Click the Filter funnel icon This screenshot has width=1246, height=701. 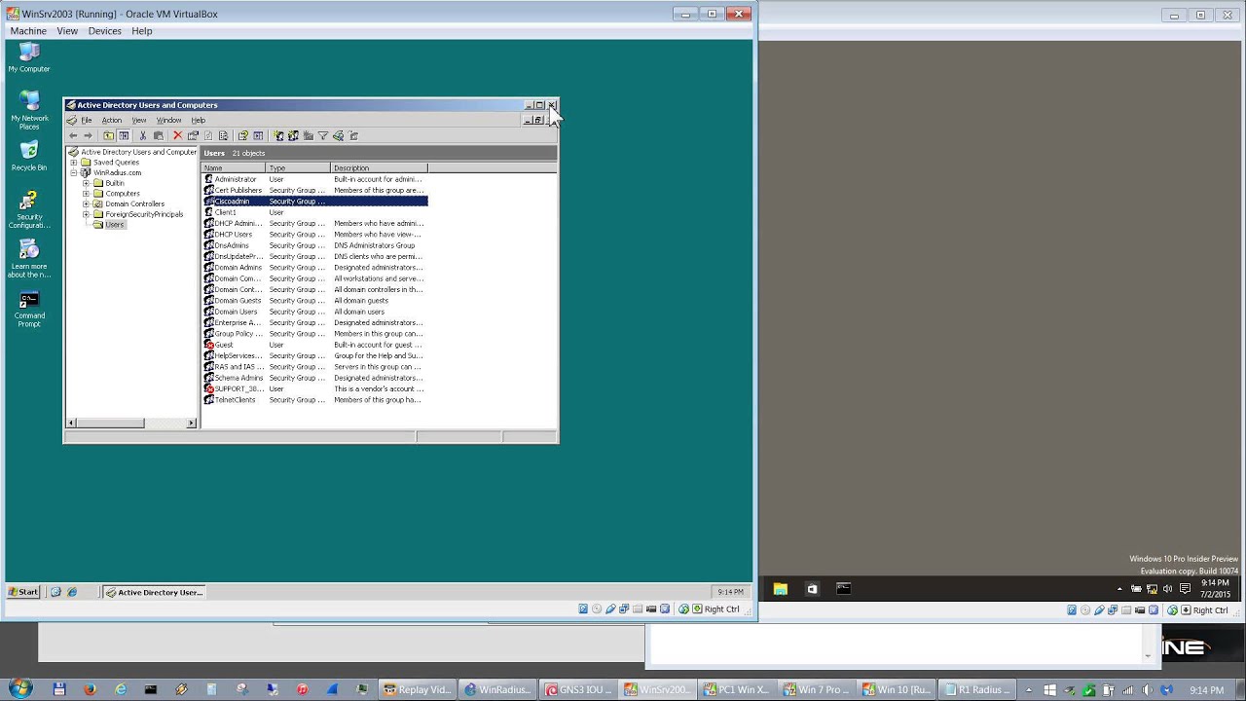tap(323, 135)
